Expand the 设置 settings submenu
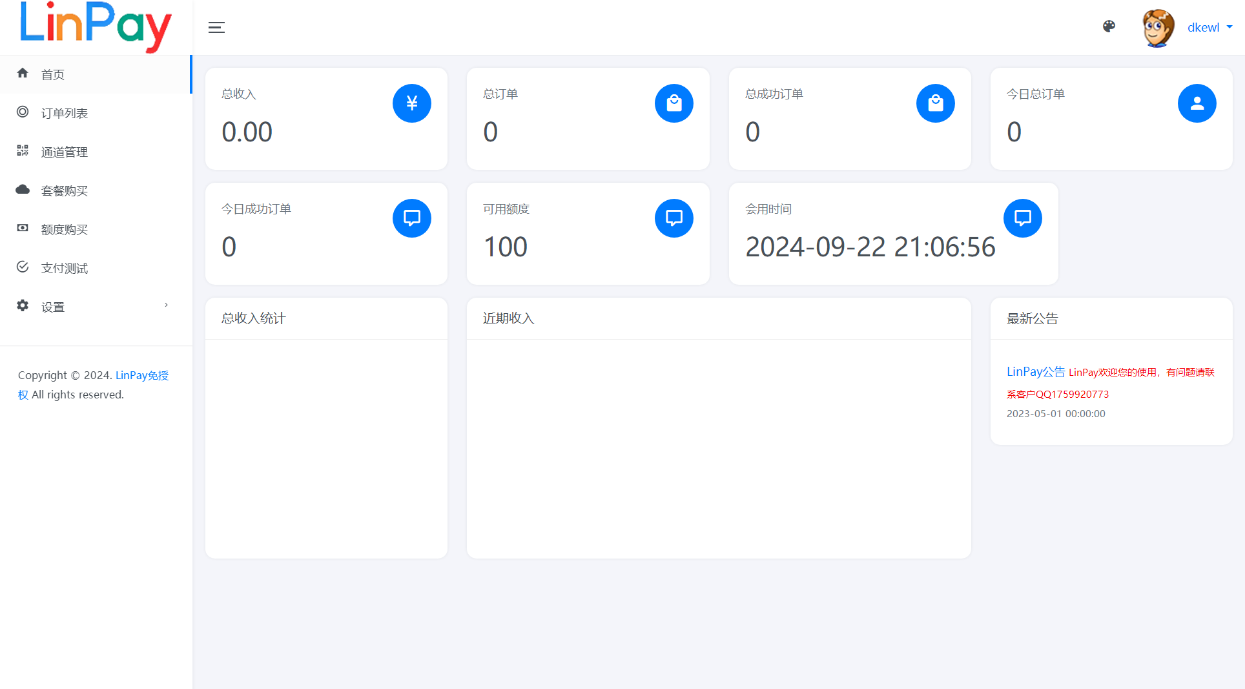The height and width of the screenshot is (689, 1245). (x=54, y=306)
